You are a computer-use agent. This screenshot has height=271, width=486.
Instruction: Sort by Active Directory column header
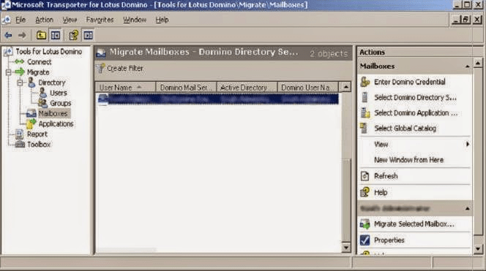[x=247, y=88]
